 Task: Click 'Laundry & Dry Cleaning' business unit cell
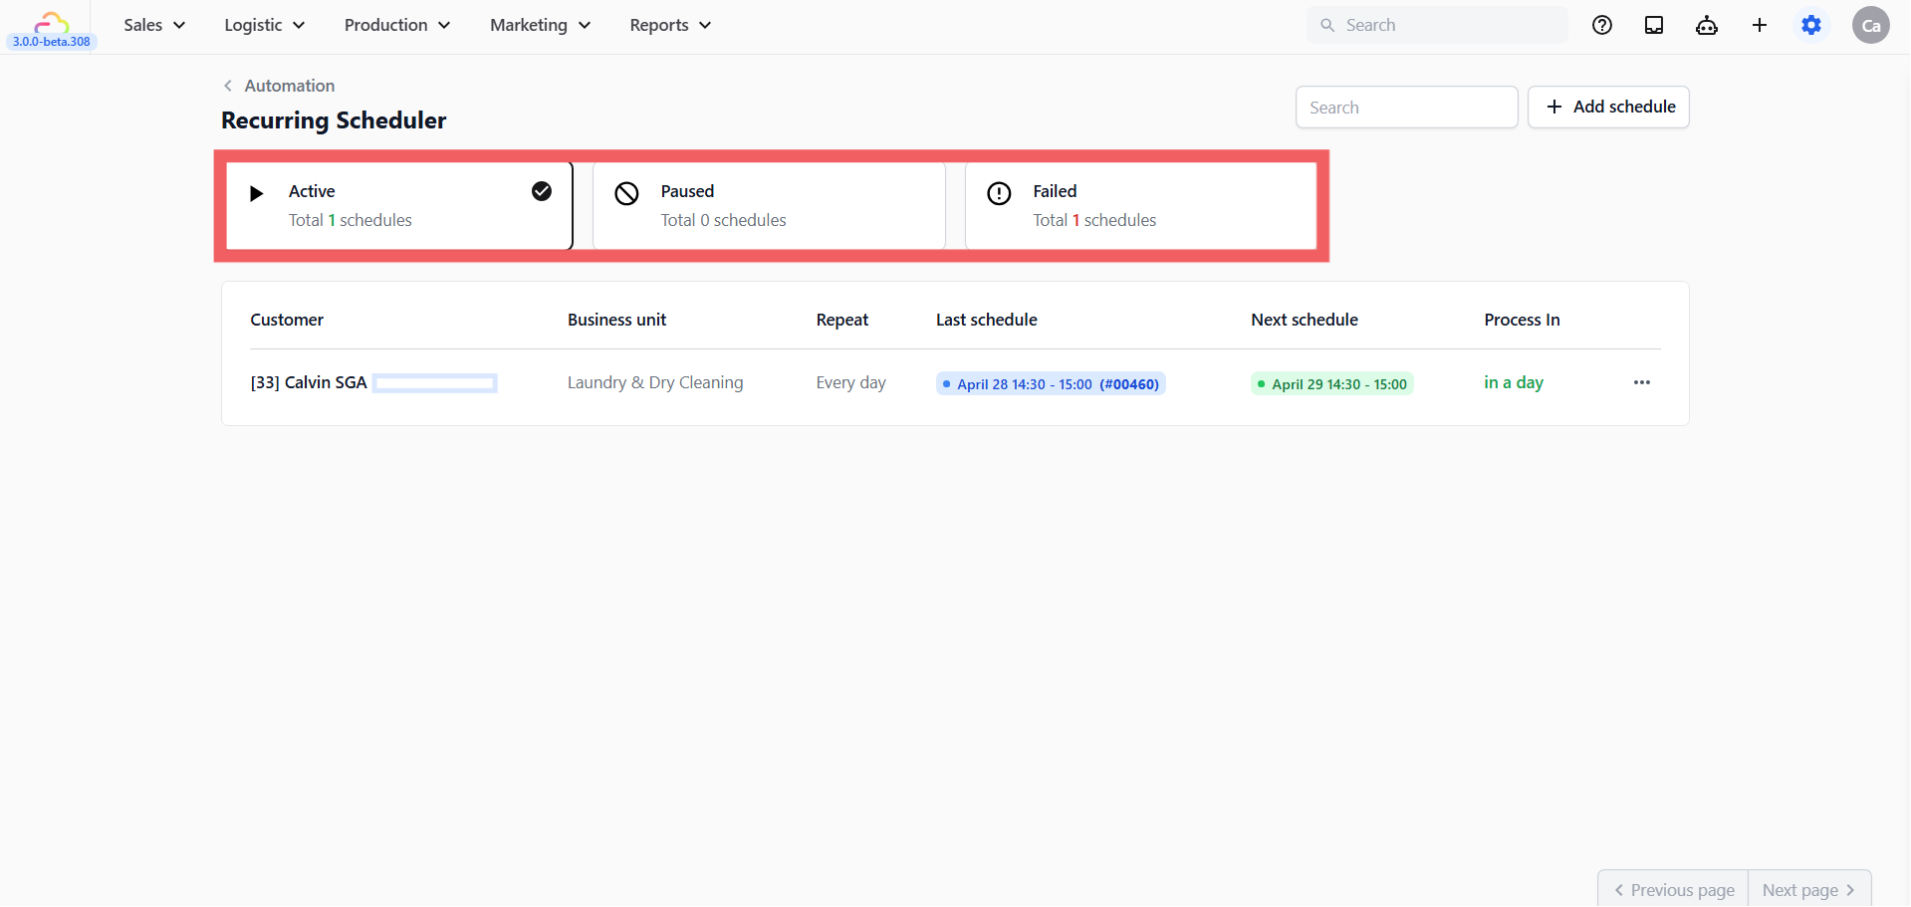655,382
